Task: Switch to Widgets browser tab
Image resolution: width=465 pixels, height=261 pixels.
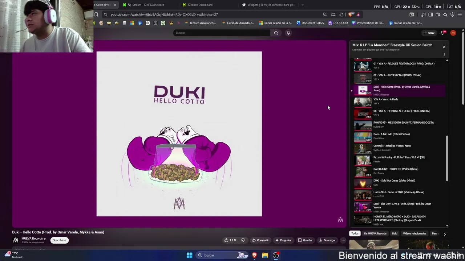Action: coord(269,5)
